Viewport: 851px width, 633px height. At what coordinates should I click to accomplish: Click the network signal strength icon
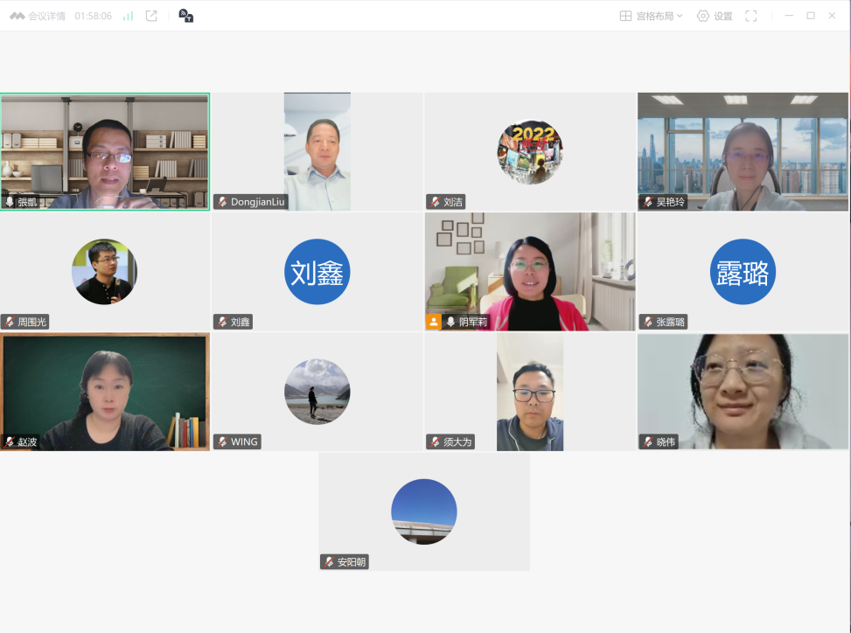128,16
